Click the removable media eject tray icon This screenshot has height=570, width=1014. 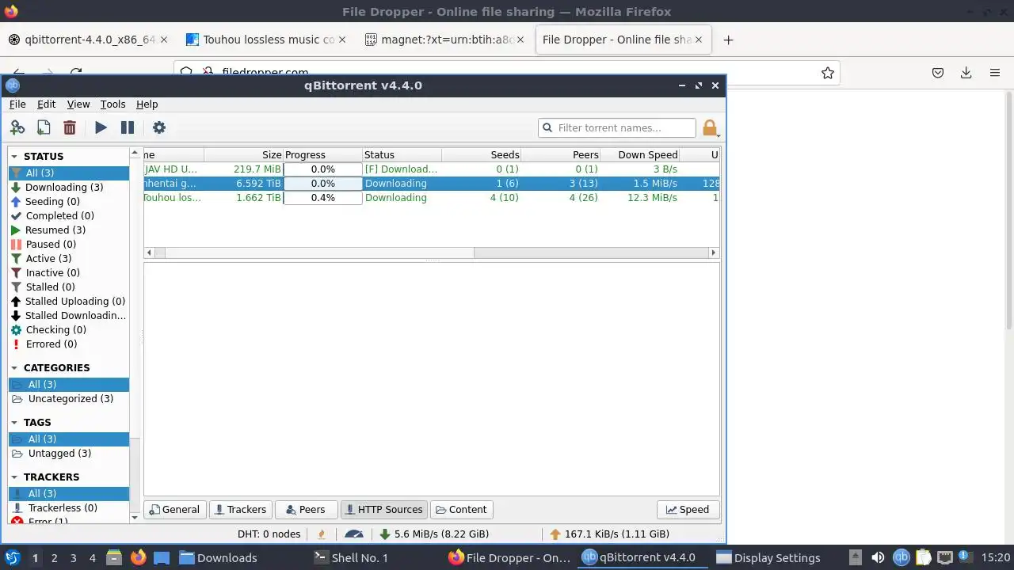[855, 557]
